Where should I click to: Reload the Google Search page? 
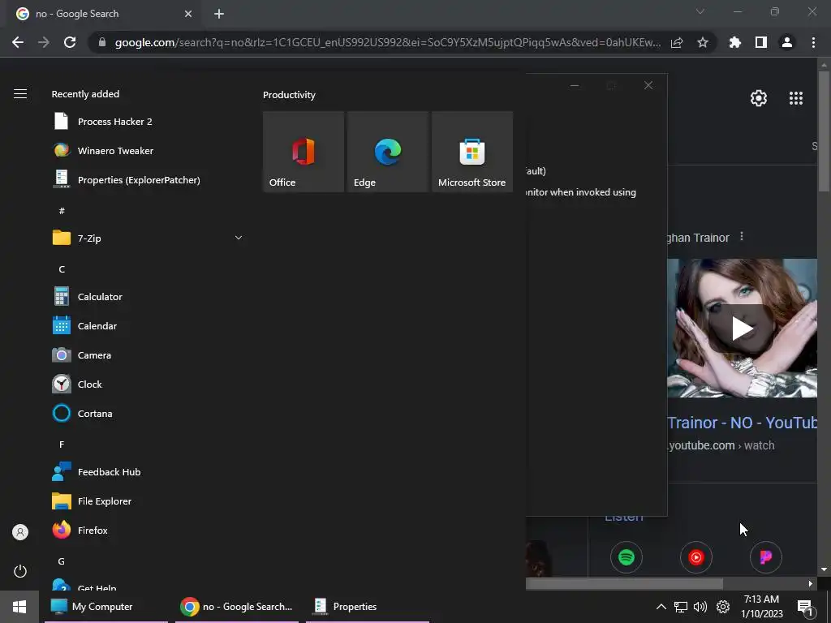point(70,42)
